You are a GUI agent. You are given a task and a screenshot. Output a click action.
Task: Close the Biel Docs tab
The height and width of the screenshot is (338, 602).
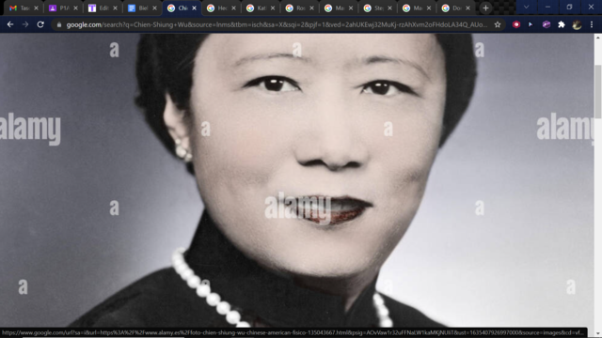coord(154,8)
